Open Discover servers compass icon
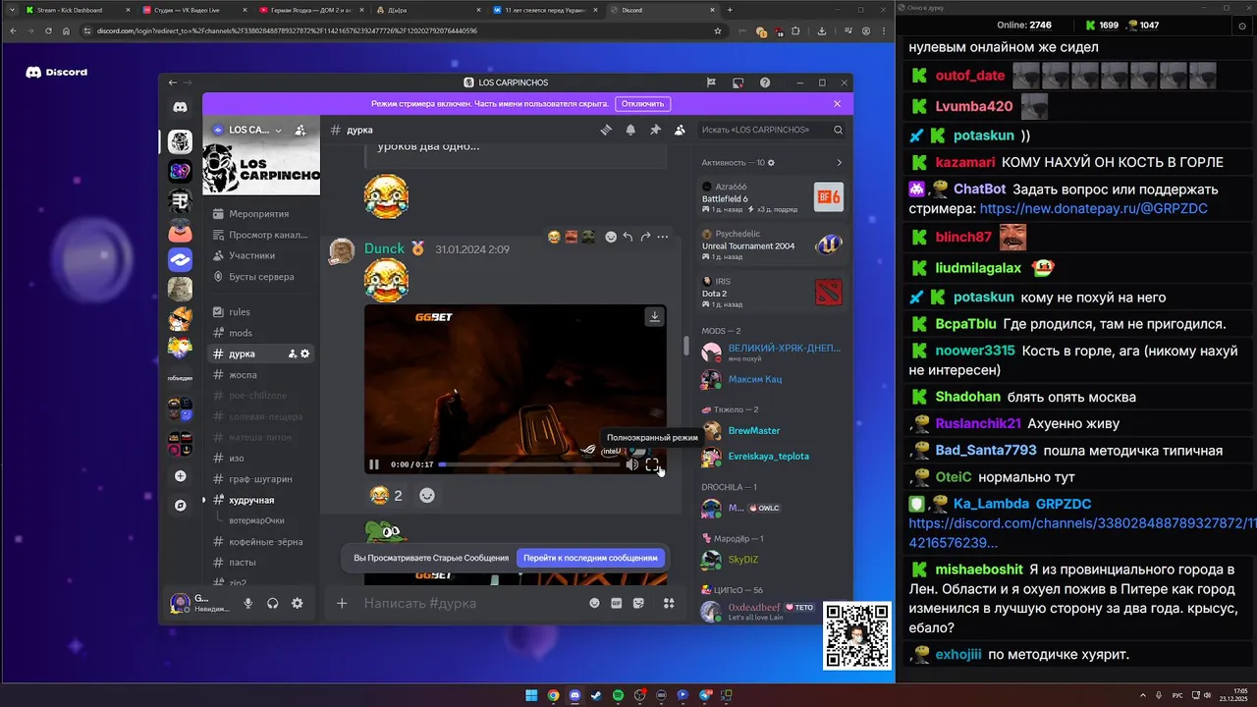 pos(180,505)
